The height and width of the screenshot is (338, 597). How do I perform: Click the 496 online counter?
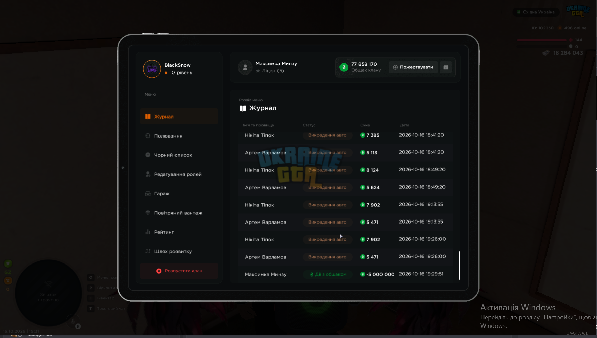[575, 28]
